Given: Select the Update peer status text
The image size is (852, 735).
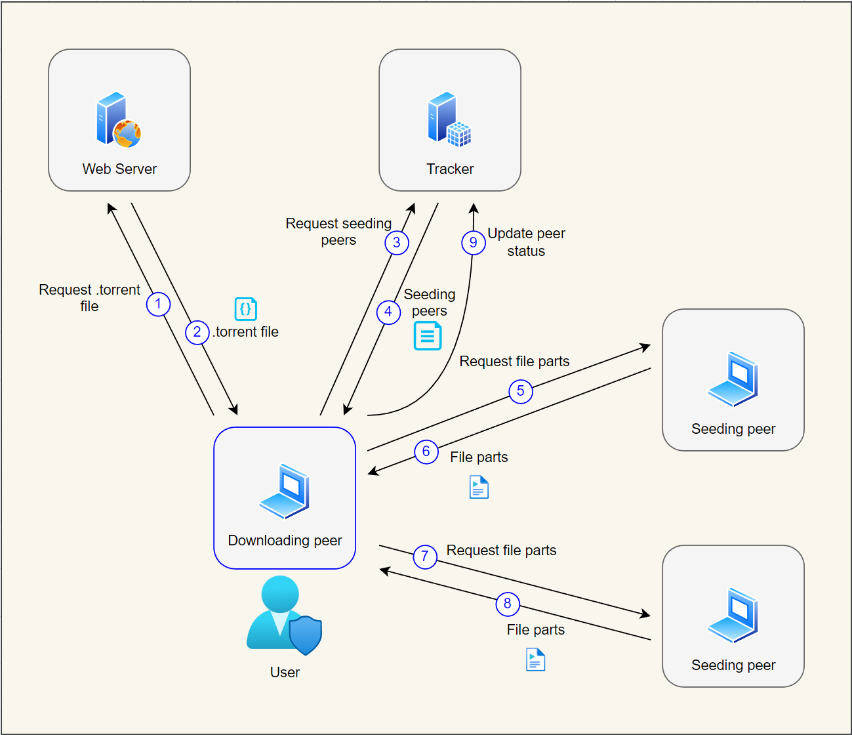Looking at the screenshot, I should point(527,242).
